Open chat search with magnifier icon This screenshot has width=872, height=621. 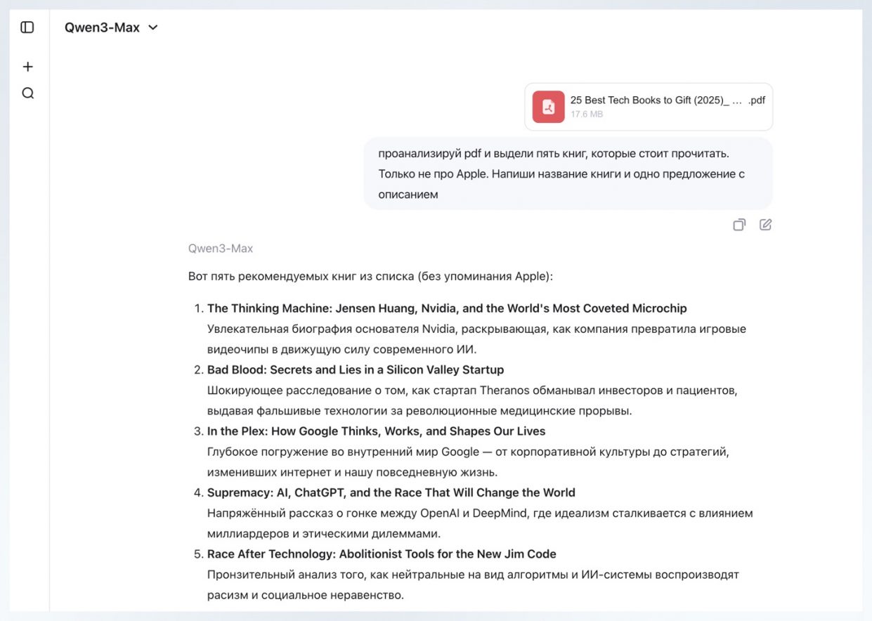point(27,93)
